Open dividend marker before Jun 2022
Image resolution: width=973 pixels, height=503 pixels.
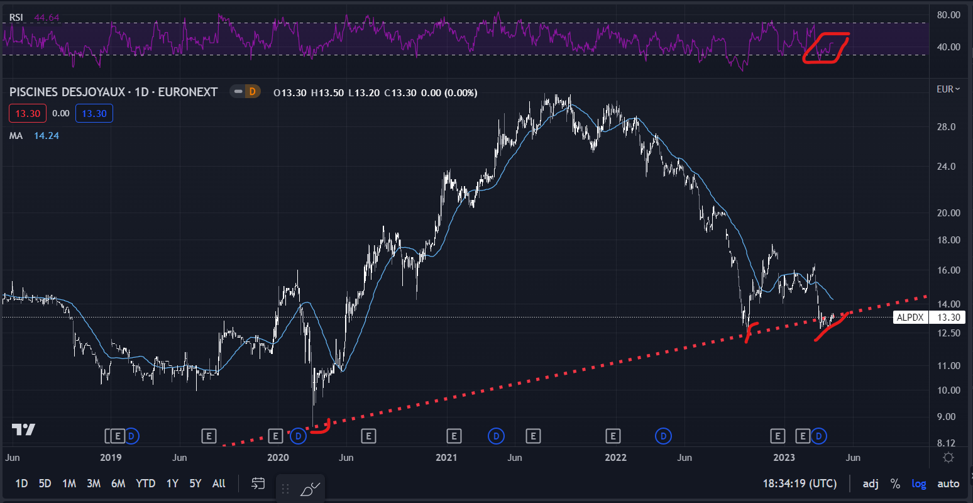(x=663, y=435)
